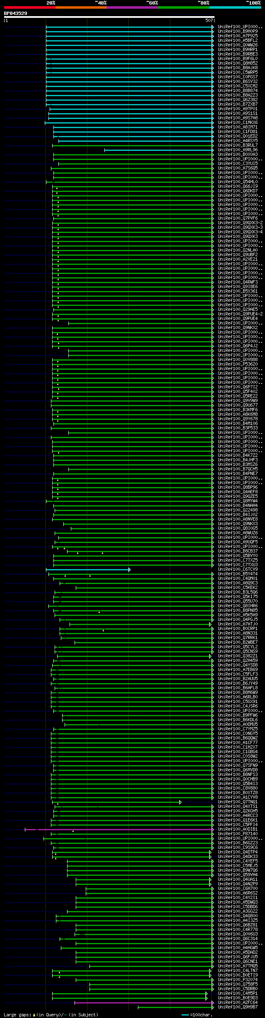
Task: Click the query end position 507
Action: coord(209,20)
